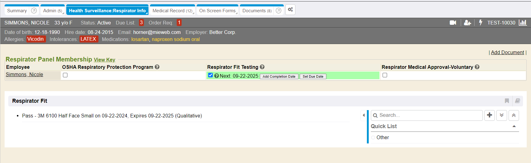Viewport: 531px width, 163px height.
Task: Uncheck the Respirator Fit Testing checkbox
Action: tap(210, 75)
